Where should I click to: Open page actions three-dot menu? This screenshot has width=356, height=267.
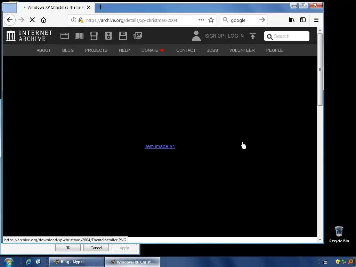[x=201, y=20]
